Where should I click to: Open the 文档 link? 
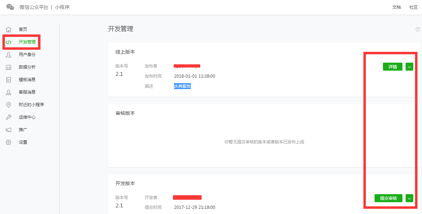[397, 7]
